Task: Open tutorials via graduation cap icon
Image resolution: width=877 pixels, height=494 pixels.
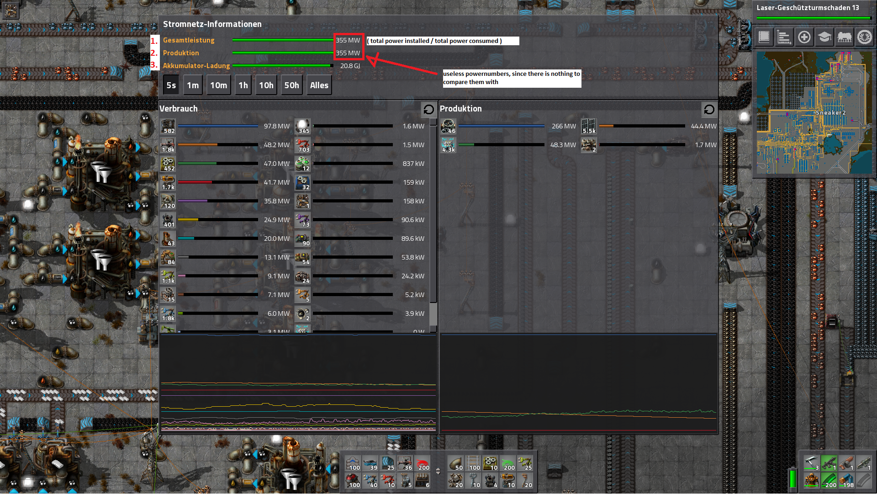Action: coord(824,37)
